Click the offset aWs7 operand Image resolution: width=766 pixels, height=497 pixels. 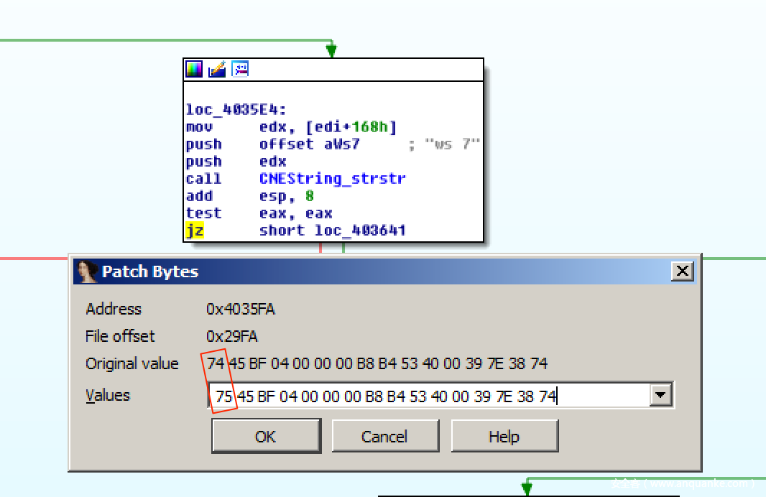[x=309, y=144]
